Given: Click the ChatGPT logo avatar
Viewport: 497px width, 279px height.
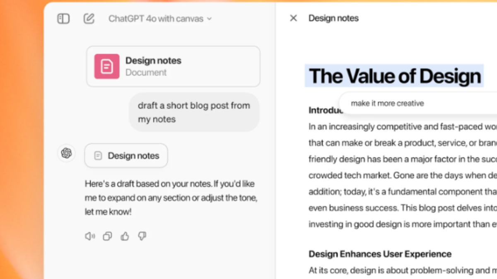Looking at the screenshot, I should pos(66,153).
